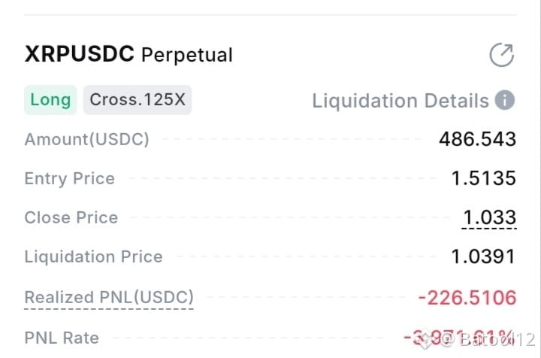
Task: Open the Liquidation Details info icon
Action: coord(505,100)
